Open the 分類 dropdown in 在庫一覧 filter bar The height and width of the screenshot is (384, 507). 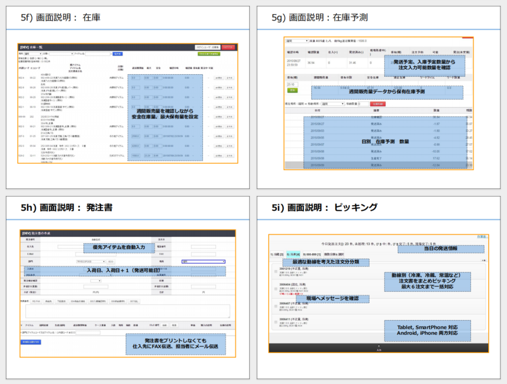(x=61, y=54)
